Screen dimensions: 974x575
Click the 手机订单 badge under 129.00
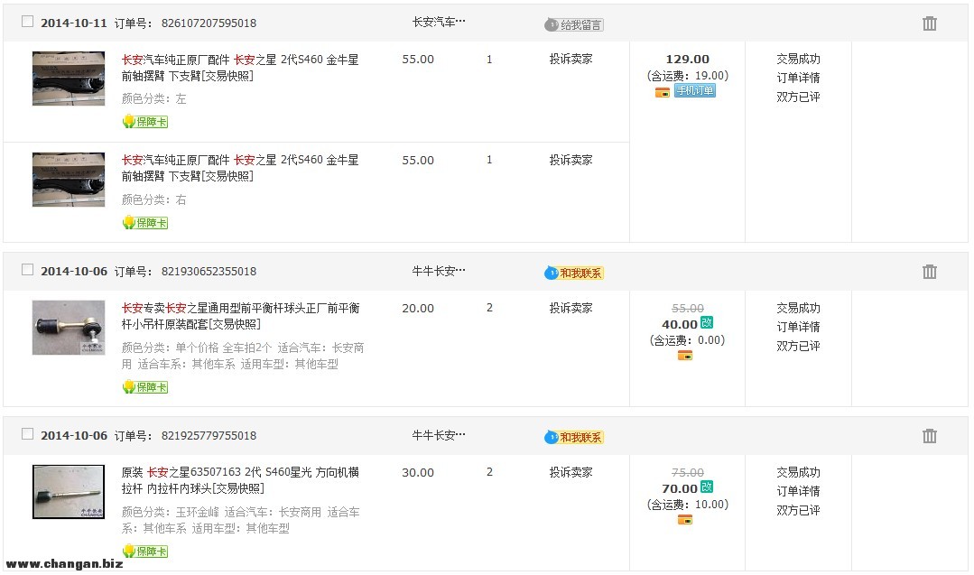point(695,91)
